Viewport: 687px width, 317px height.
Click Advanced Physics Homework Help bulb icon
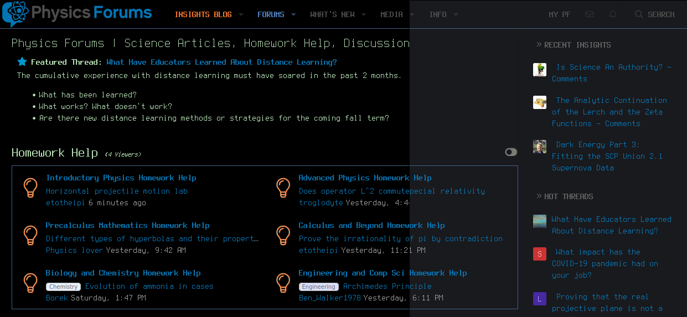pos(283,188)
